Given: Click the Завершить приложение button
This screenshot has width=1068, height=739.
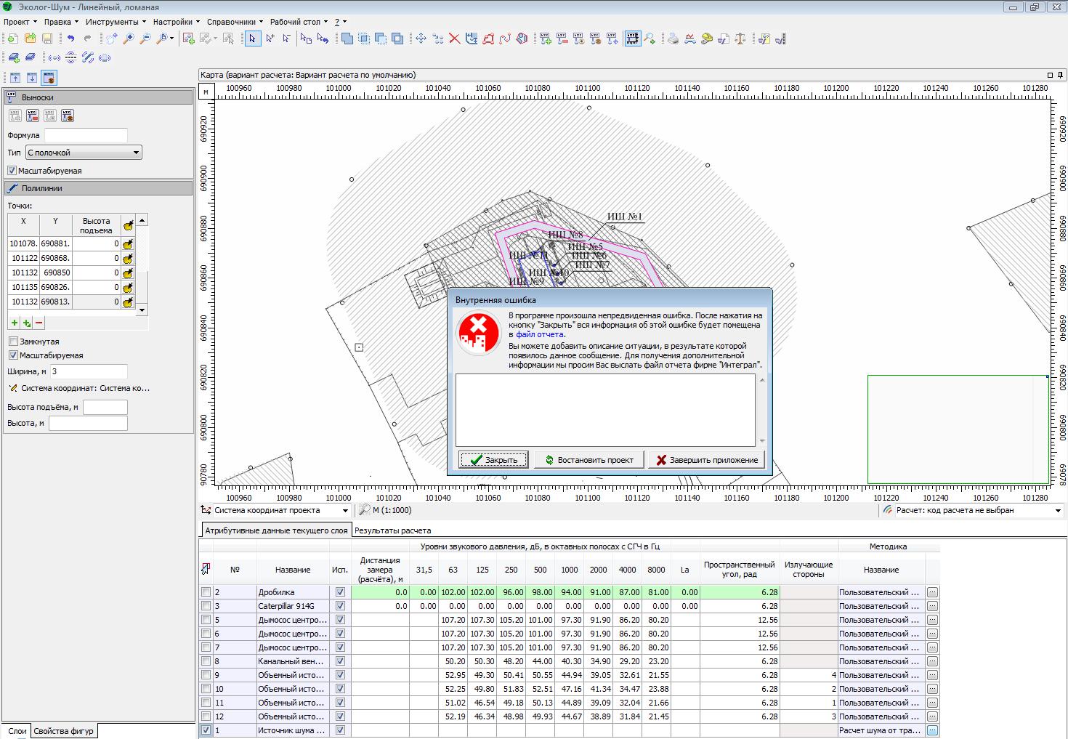Looking at the screenshot, I should pyautogui.click(x=706, y=460).
